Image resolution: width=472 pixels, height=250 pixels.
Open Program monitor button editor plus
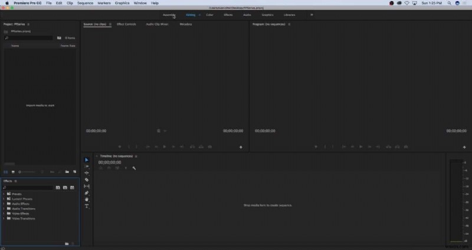[464, 148]
